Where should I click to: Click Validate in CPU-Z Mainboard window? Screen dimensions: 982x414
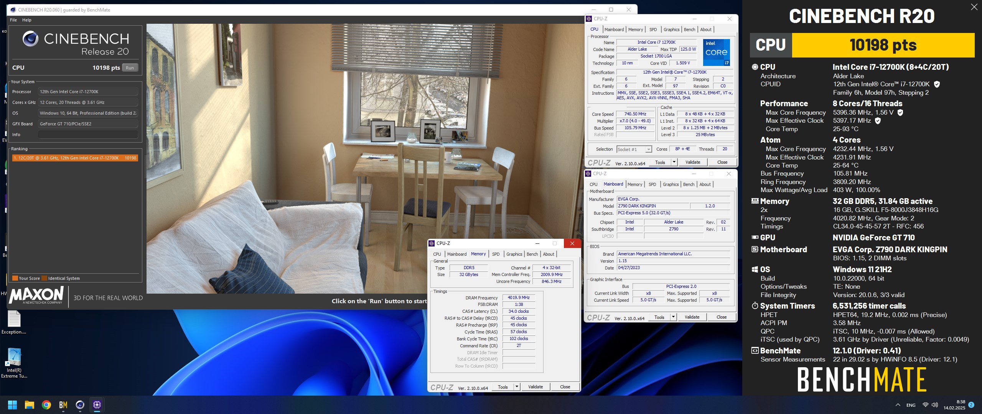(692, 317)
